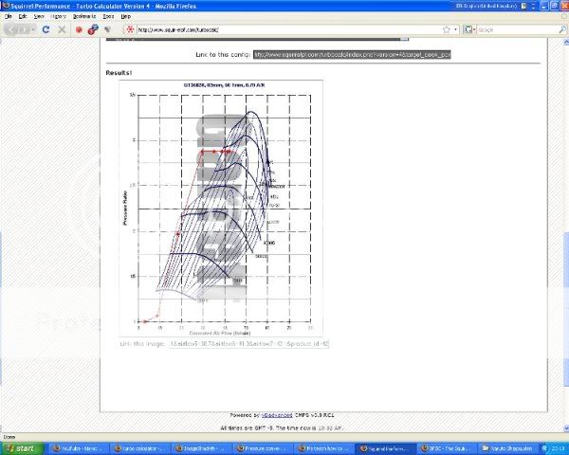Reload the page with the refresh icon
Screen dimensions: 569x455
pos(46,29)
